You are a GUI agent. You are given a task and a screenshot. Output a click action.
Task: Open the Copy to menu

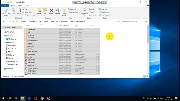45,12
